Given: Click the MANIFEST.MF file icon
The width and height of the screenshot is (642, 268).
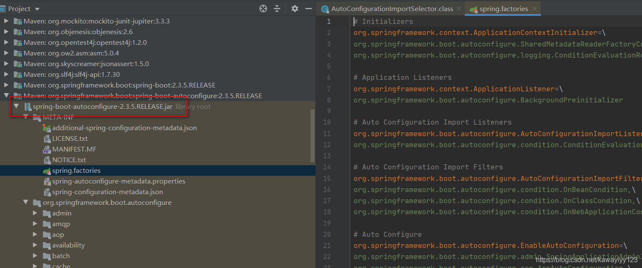Looking at the screenshot, I should tap(47, 149).
